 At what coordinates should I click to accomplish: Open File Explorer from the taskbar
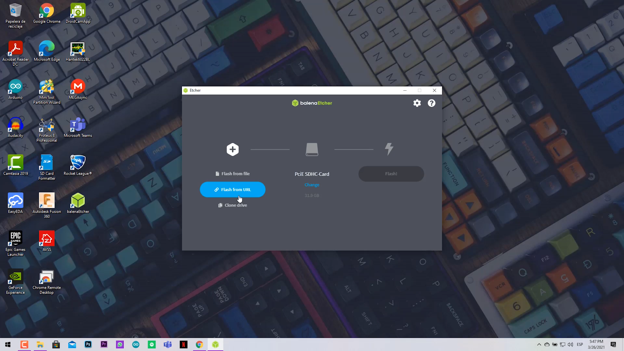click(x=40, y=344)
